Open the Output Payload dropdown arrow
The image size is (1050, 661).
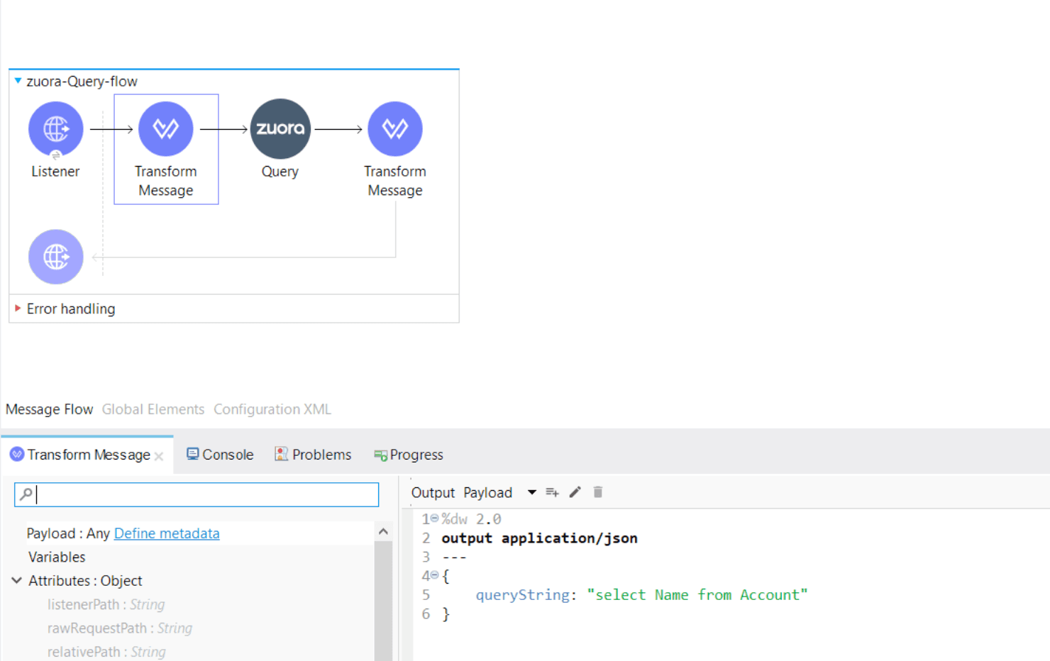pos(531,491)
